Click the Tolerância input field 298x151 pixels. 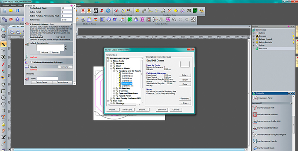pyautogui.click(x=67, y=19)
